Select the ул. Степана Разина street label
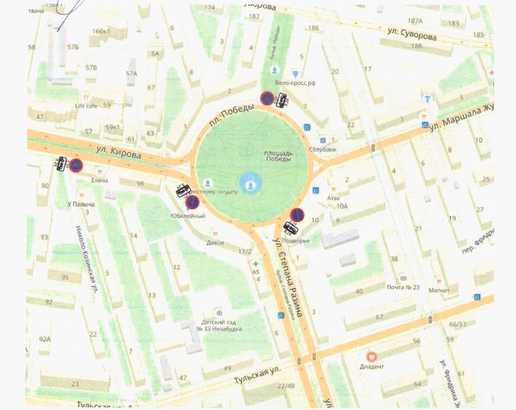 click(x=287, y=277)
